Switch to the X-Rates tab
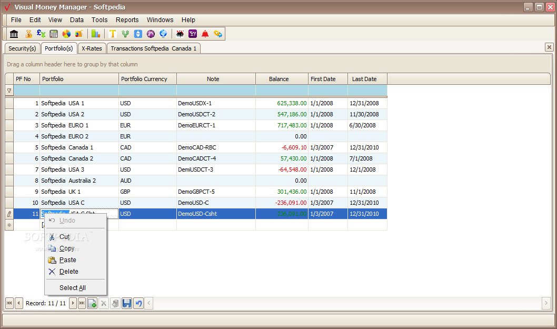 pyautogui.click(x=92, y=48)
